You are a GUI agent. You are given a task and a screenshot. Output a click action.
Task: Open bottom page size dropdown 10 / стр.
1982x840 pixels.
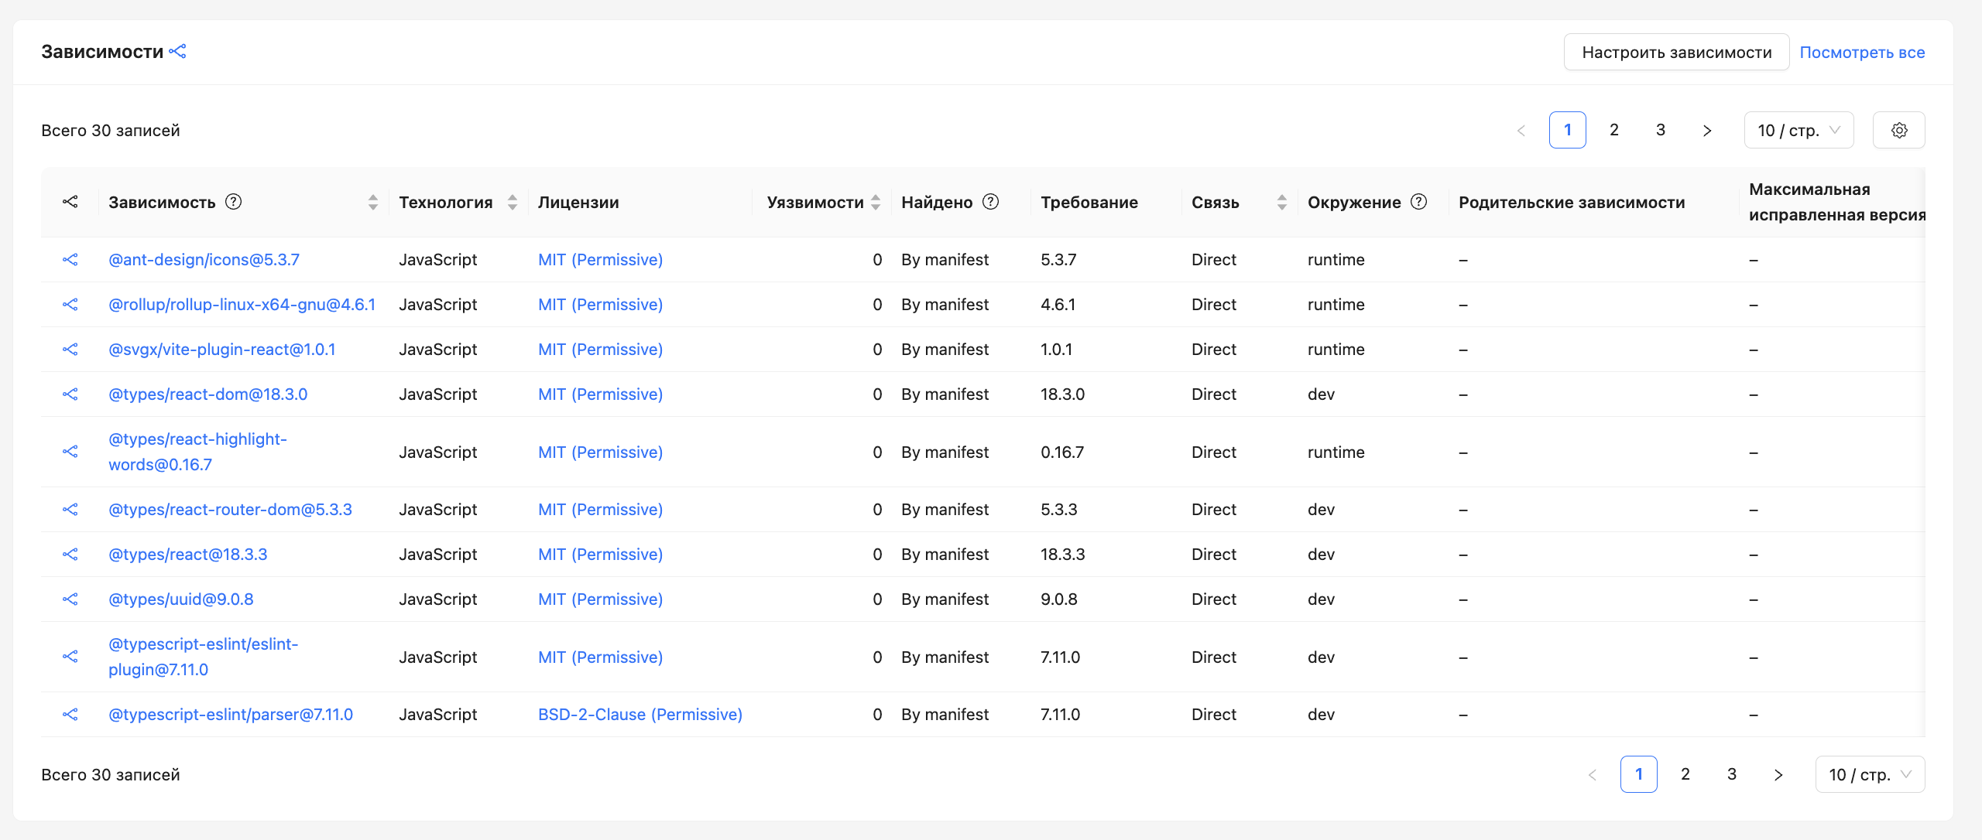click(x=1870, y=774)
